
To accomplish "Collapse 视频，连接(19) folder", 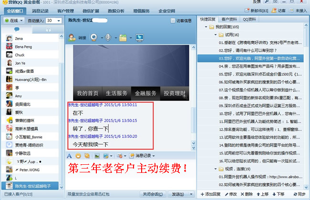I will 216,169.
